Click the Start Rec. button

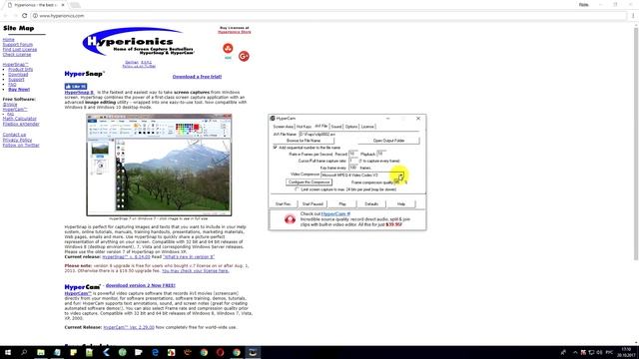[x=283, y=203]
